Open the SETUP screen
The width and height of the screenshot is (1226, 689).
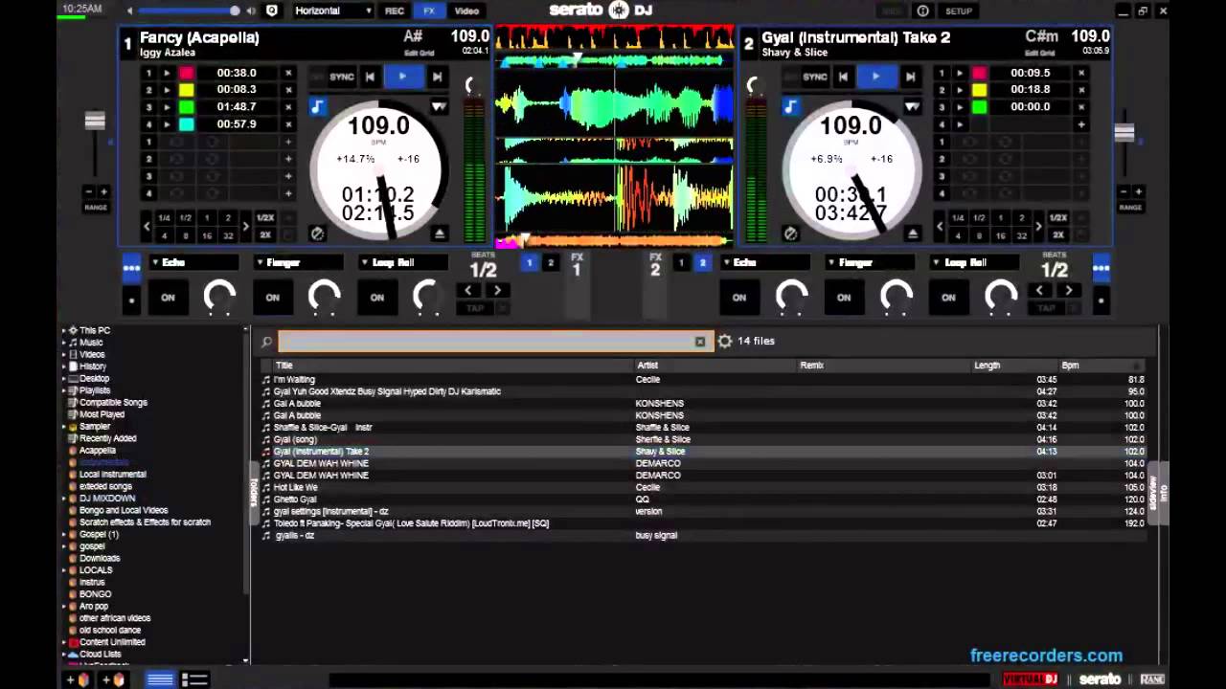tap(959, 11)
